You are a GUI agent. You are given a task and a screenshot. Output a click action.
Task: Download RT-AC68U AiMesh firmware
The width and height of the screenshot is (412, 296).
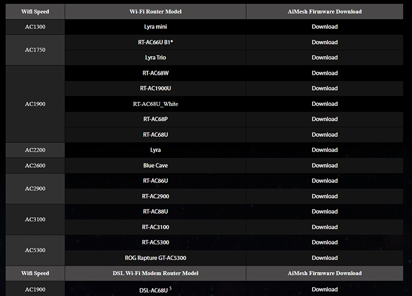pyautogui.click(x=324, y=135)
